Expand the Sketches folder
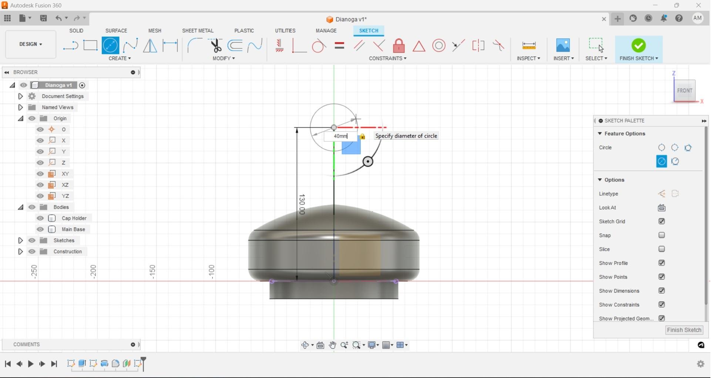 pyautogui.click(x=21, y=241)
